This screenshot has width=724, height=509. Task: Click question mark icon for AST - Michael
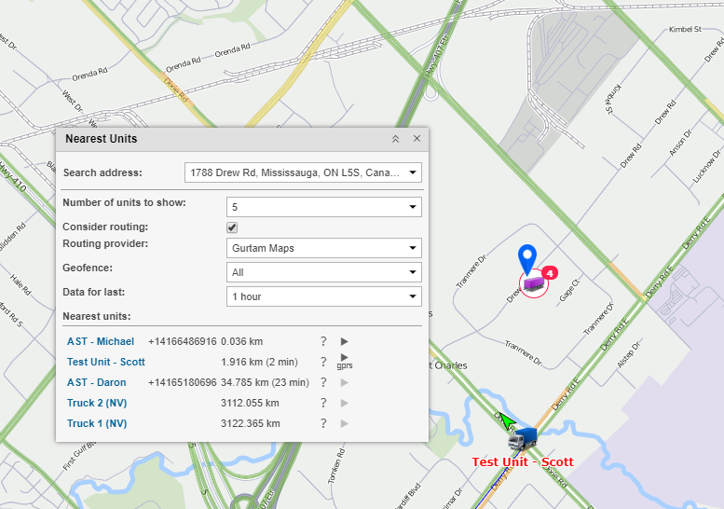323,342
